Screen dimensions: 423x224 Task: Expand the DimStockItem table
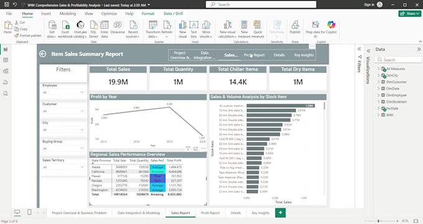(378, 102)
